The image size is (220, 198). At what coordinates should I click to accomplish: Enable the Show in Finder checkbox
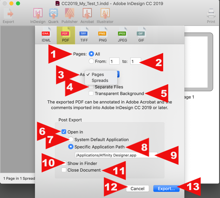point(64,163)
